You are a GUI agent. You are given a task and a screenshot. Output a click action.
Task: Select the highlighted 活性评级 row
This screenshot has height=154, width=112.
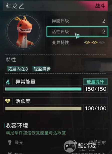(x=77, y=31)
